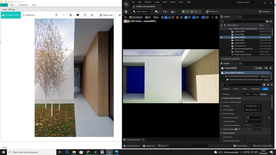Select the Rotate transform tool
276x155 pixels.
(x=169, y=17)
